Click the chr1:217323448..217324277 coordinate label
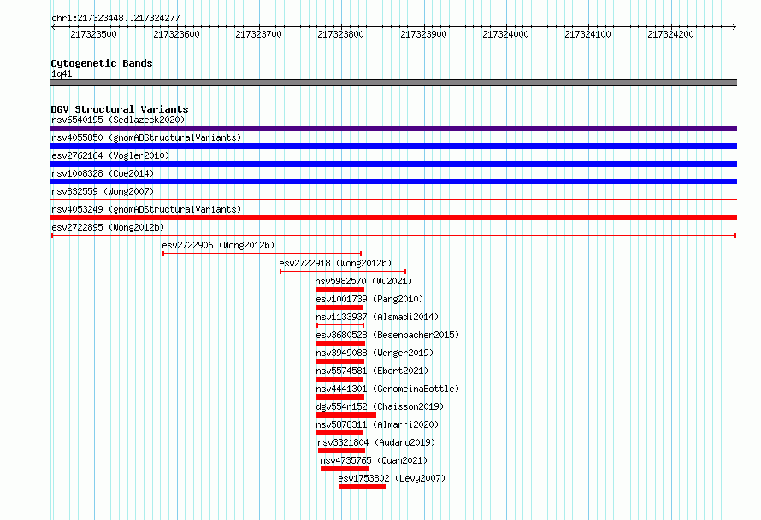761x520 pixels. pos(115,19)
